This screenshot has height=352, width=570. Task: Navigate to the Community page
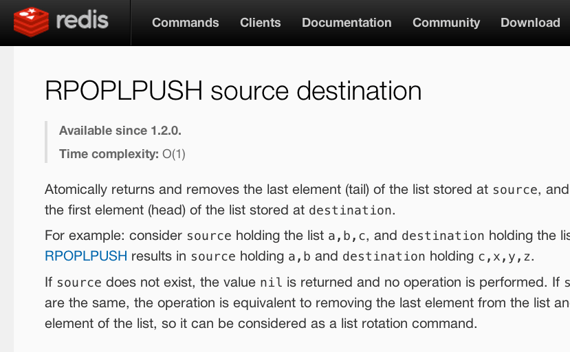pyautogui.click(x=446, y=23)
